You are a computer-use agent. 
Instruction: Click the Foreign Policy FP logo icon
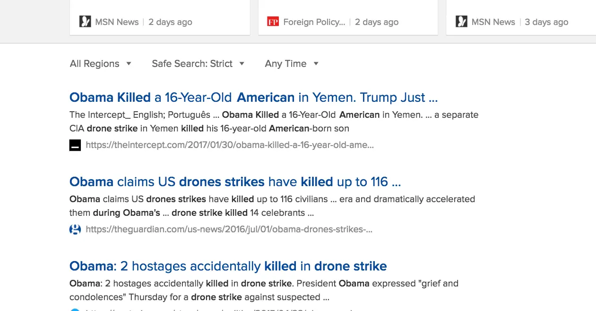(273, 22)
